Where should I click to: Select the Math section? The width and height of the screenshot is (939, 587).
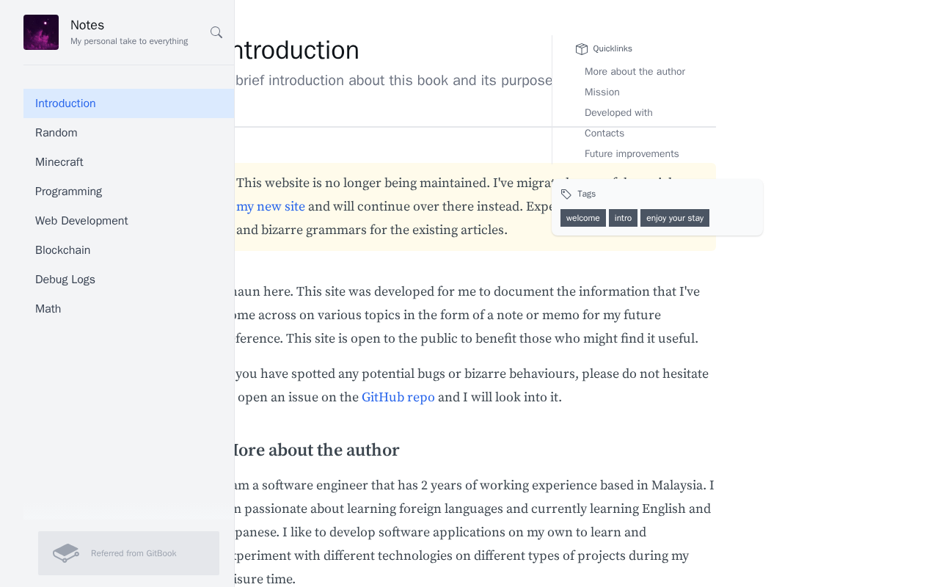(x=48, y=309)
